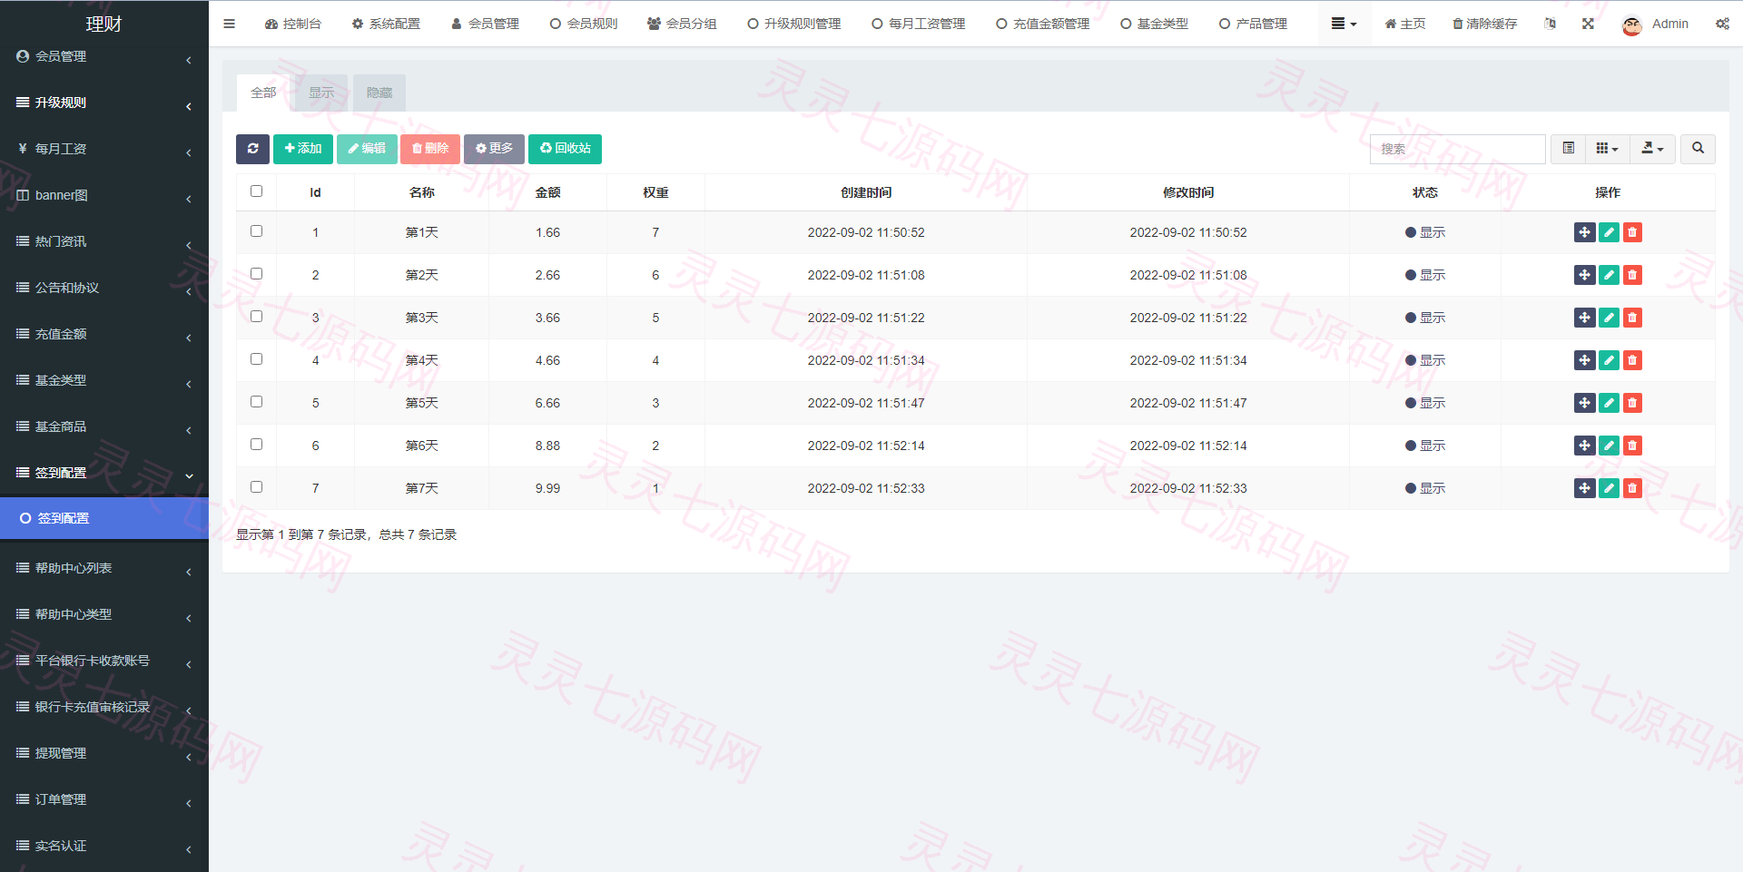Click the pencil icon in row 第6天

pyautogui.click(x=1609, y=446)
